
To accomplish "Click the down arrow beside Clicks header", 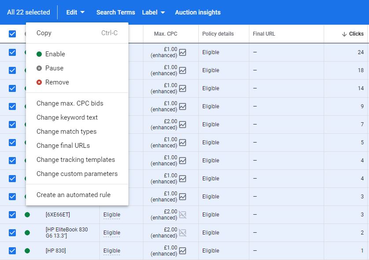I will (x=344, y=34).
